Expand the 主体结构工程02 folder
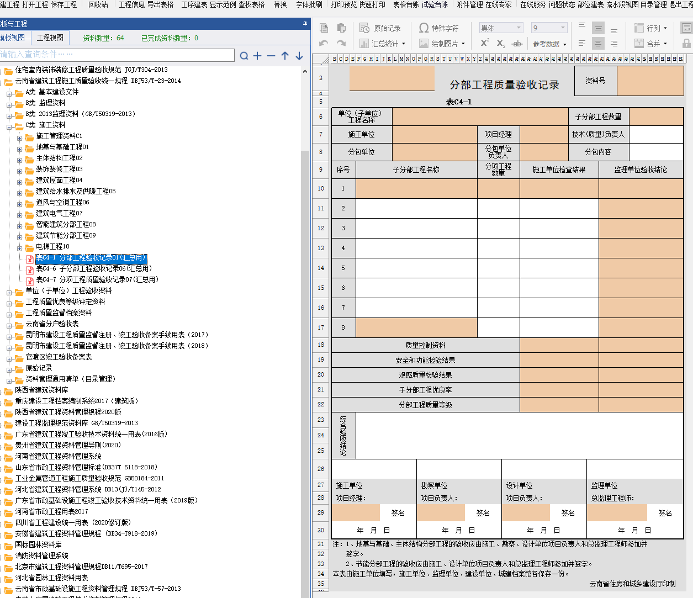Screen dimensions: 693x598 coord(20,160)
